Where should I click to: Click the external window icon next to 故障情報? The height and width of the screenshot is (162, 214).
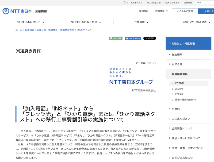pos(167,11)
